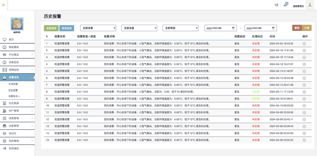Click the red 删除 delete button
317x156 pixels.
[x=297, y=28]
